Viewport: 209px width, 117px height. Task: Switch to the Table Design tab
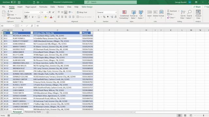click(87, 7)
